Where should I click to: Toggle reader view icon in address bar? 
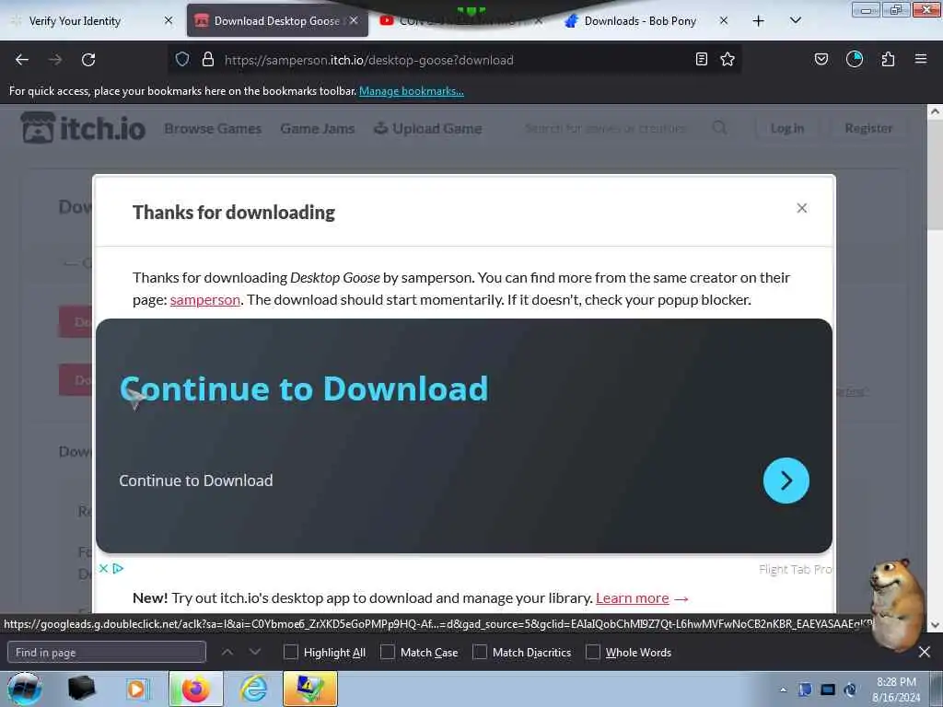701,59
